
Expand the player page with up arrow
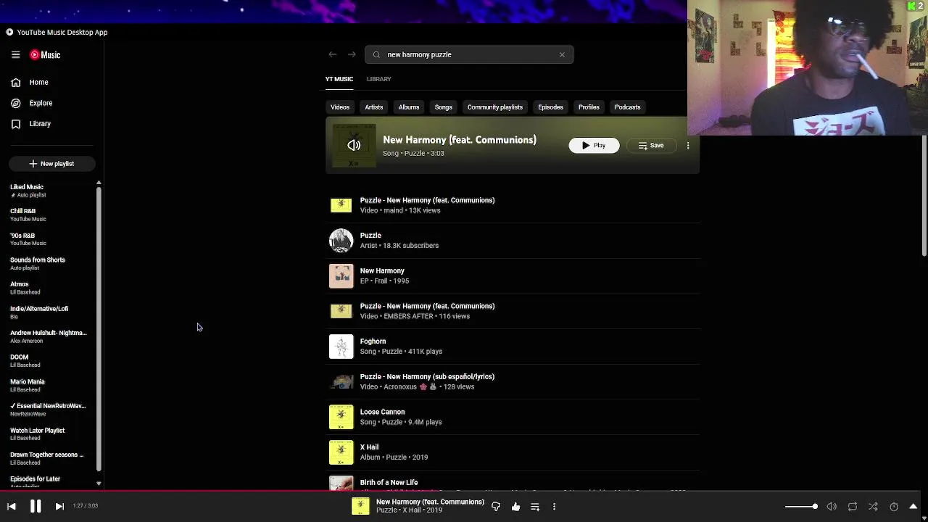pyautogui.click(x=913, y=506)
